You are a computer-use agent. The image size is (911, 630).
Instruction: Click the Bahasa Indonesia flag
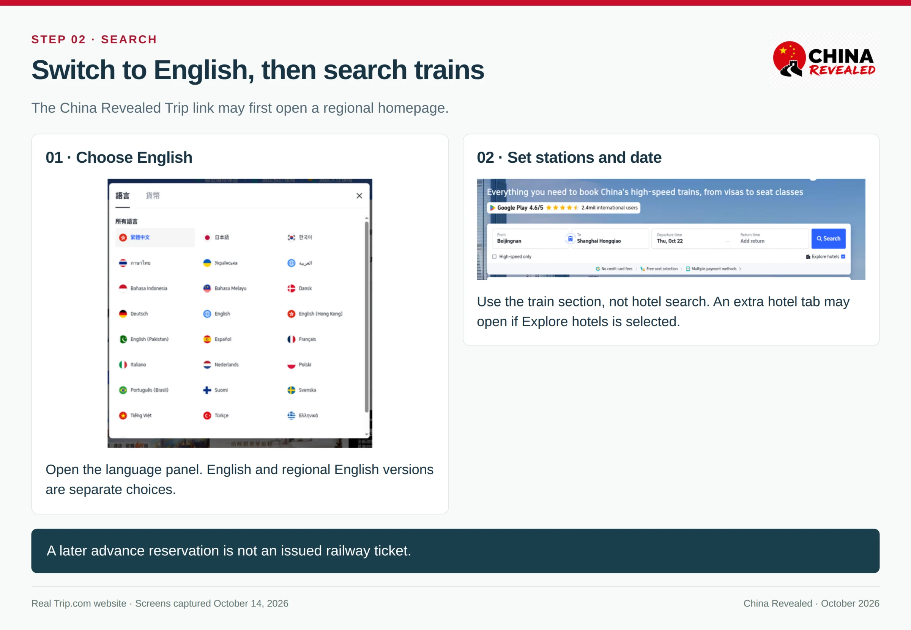click(x=123, y=288)
